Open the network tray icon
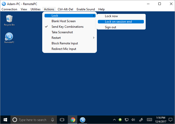Image resolution: width=175 pixels, height=124 pixels. point(126,120)
